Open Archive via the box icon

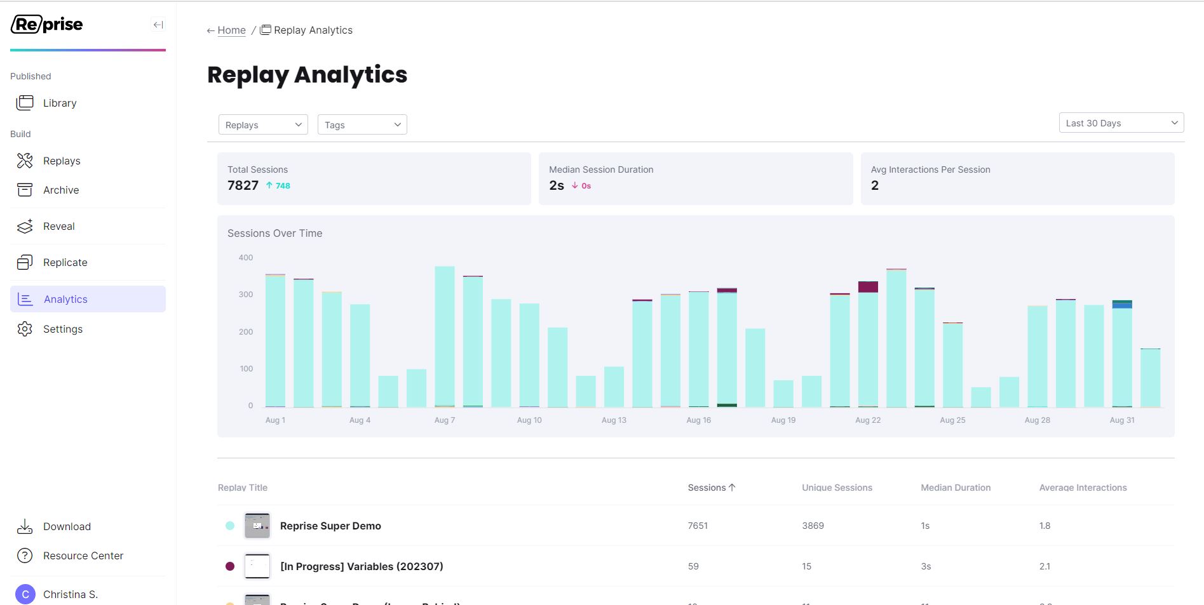coord(25,190)
